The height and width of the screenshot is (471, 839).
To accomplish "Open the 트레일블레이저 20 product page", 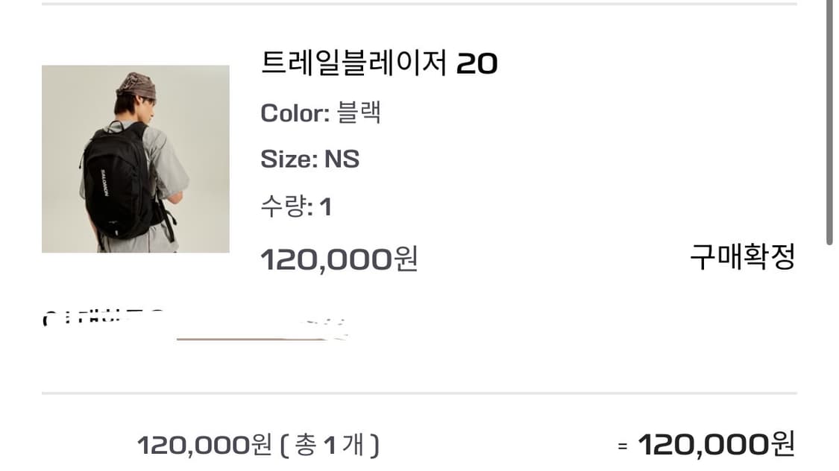I will click(x=380, y=63).
